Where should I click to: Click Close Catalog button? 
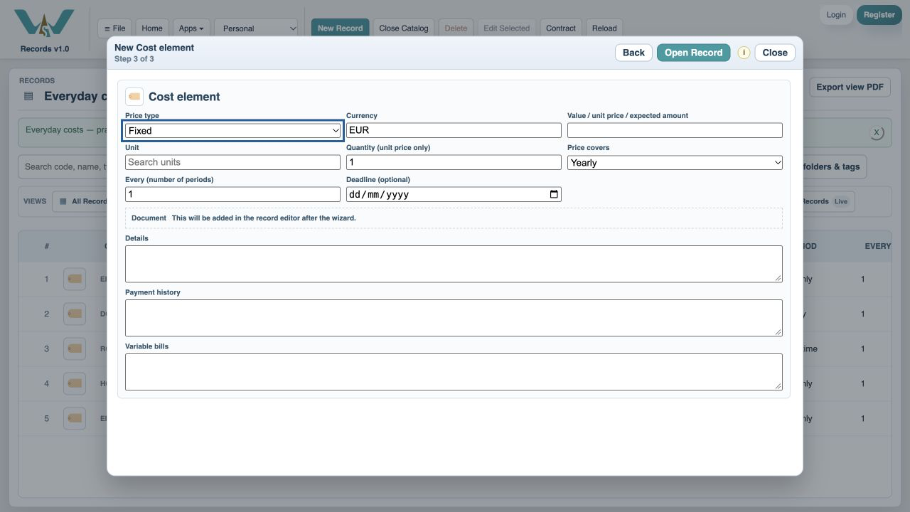pyautogui.click(x=404, y=28)
